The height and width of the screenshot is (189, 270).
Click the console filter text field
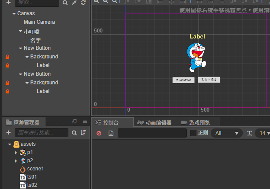click(x=152, y=133)
